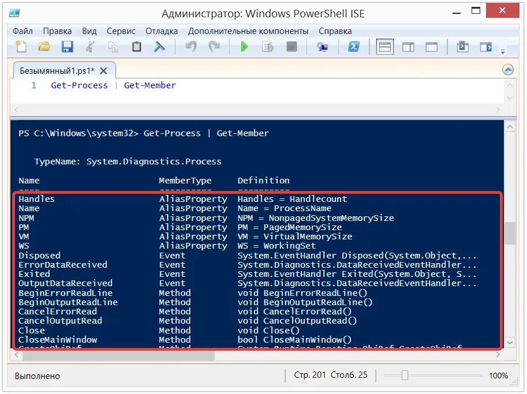This screenshot has height=394, width=527.
Task: Open the Дополнительные компоненты menu
Action: [x=248, y=31]
